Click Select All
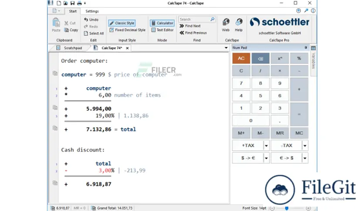This screenshot has height=211, width=364. pos(94,33)
